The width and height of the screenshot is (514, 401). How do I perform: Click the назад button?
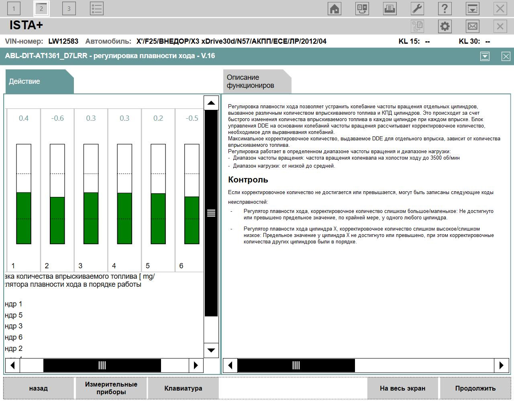click(x=39, y=388)
